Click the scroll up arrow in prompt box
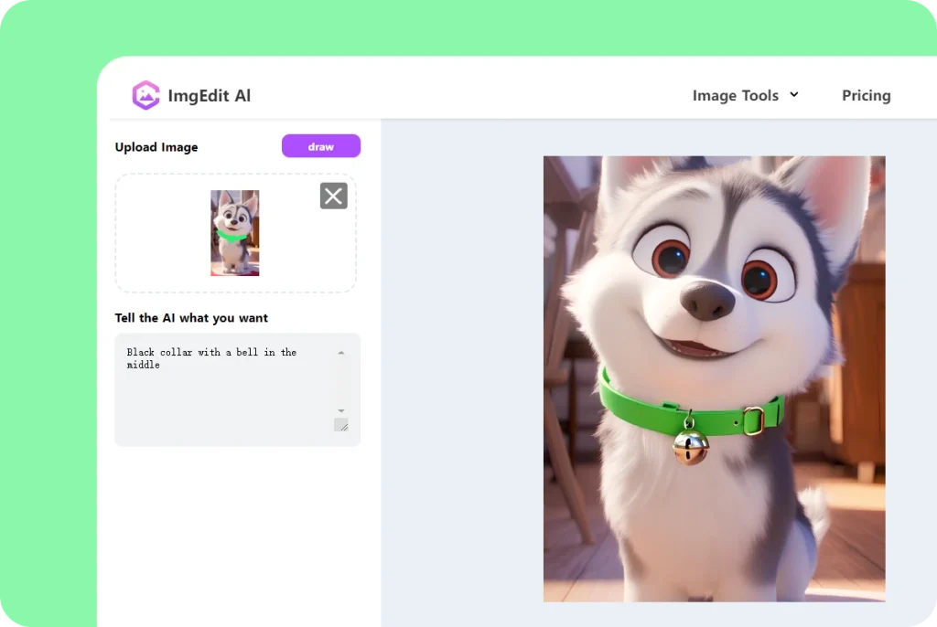The width and height of the screenshot is (937, 627). coord(341,353)
